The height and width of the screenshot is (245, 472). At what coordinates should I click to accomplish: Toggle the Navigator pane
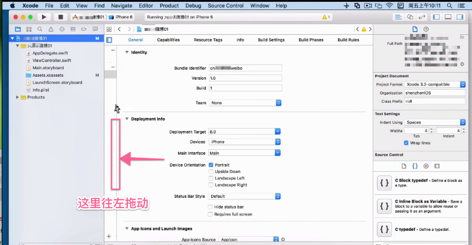pos(436,17)
